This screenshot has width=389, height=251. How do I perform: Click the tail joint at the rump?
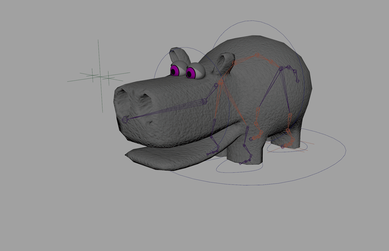298,81
